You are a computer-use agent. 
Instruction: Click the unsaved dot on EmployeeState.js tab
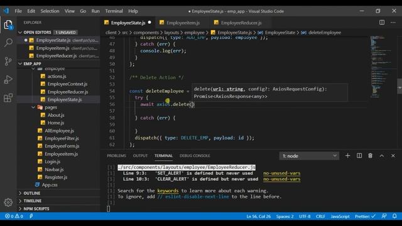(149, 23)
